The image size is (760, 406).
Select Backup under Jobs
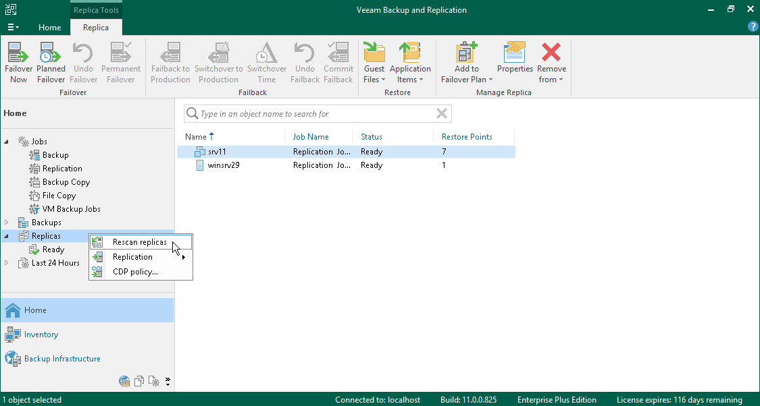click(x=55, y=155)
